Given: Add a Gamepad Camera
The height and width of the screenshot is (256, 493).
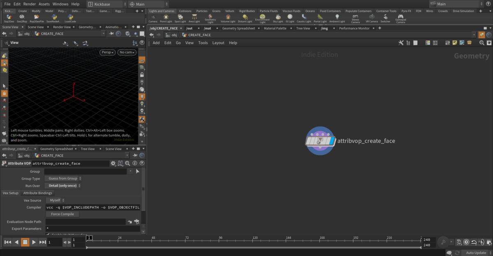Looking at the screenshot, I should click(401, 19).
